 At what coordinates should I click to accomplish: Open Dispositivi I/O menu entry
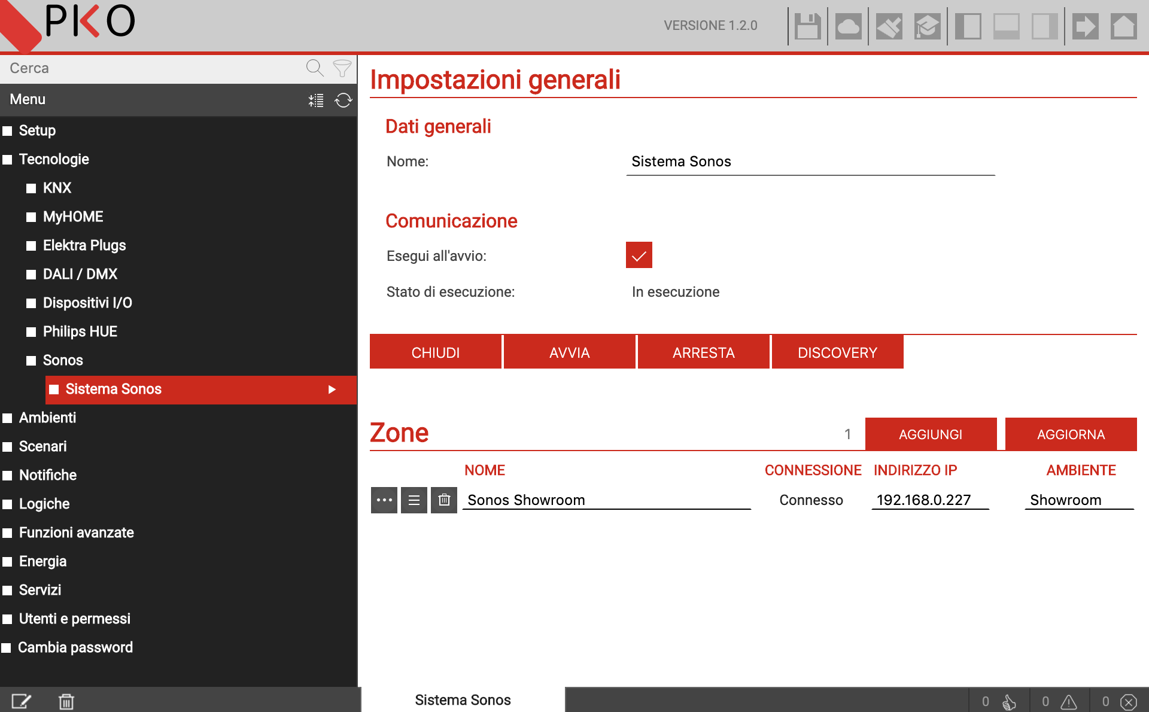coord(87,303)
